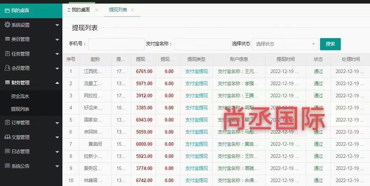Click the green 搜索 button
Screen dimensions: 370x186
(x=330, y=44)
